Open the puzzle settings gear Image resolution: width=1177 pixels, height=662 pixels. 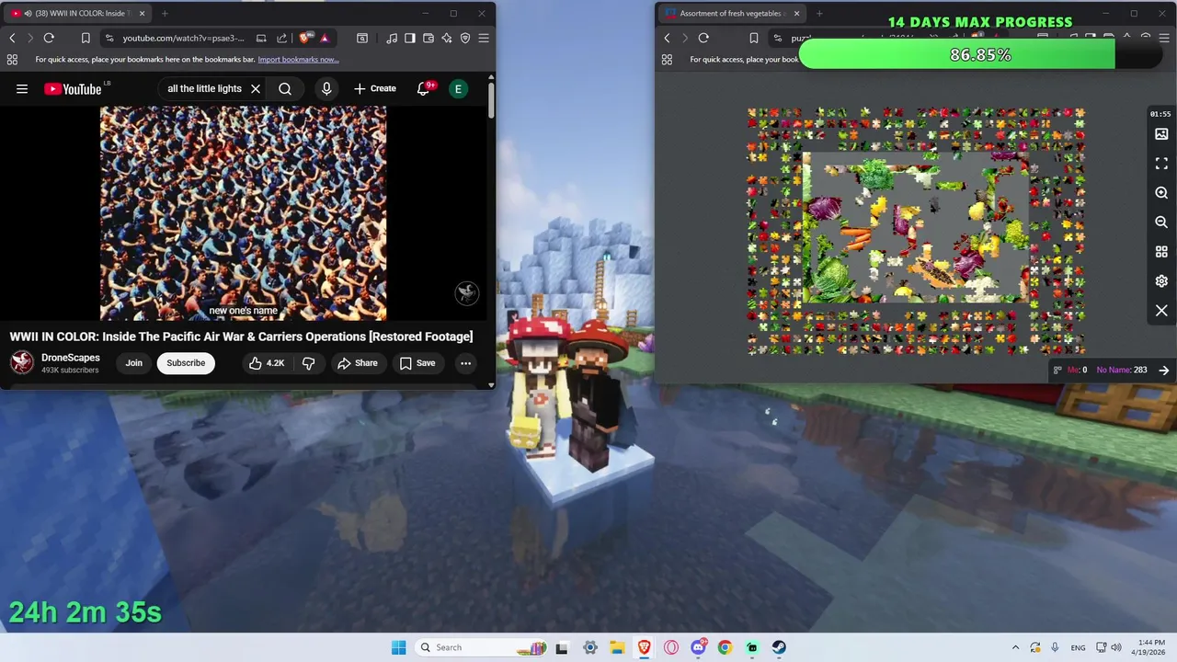pyautogui.click(x=1161, y=281)
